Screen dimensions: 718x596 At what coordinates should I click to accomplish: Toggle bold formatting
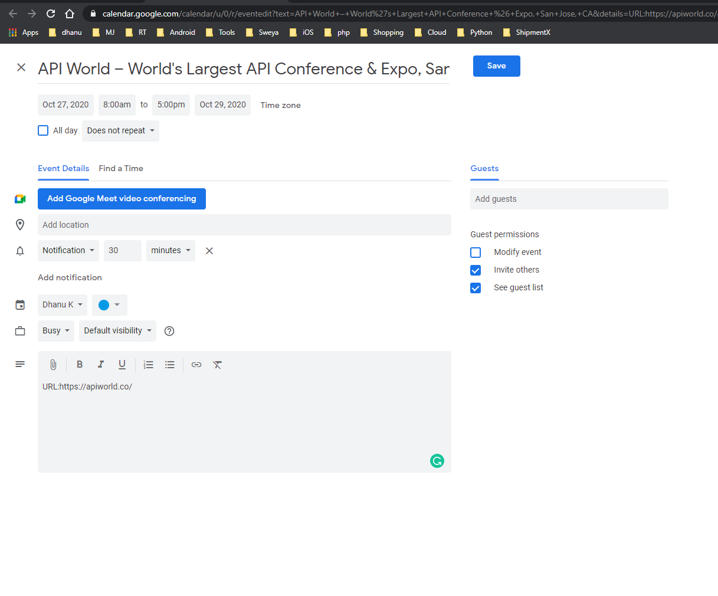point(80,365)
